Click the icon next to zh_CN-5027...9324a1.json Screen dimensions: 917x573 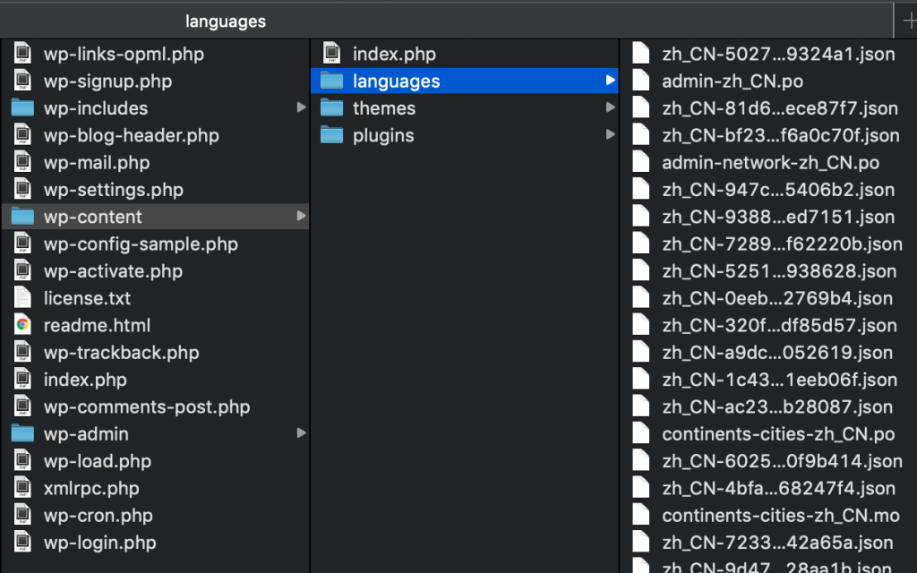coord(641,53)
